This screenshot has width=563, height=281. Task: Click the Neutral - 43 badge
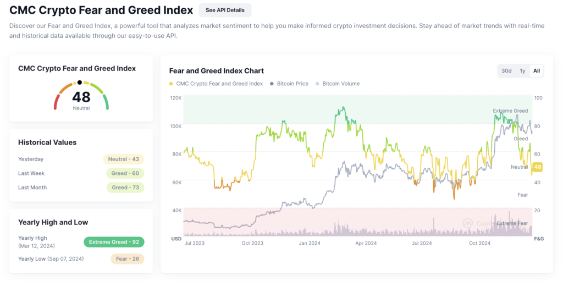[124, 159]
